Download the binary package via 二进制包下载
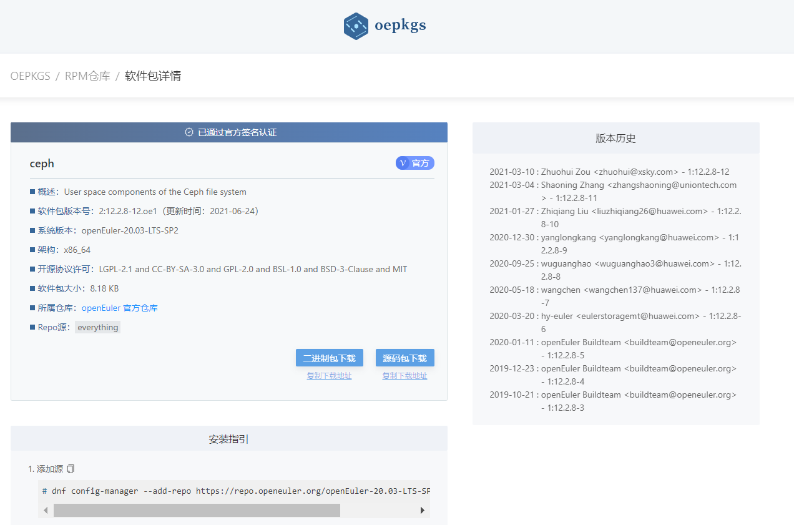This screenshot has height=525, width=794. pos(329,358)
